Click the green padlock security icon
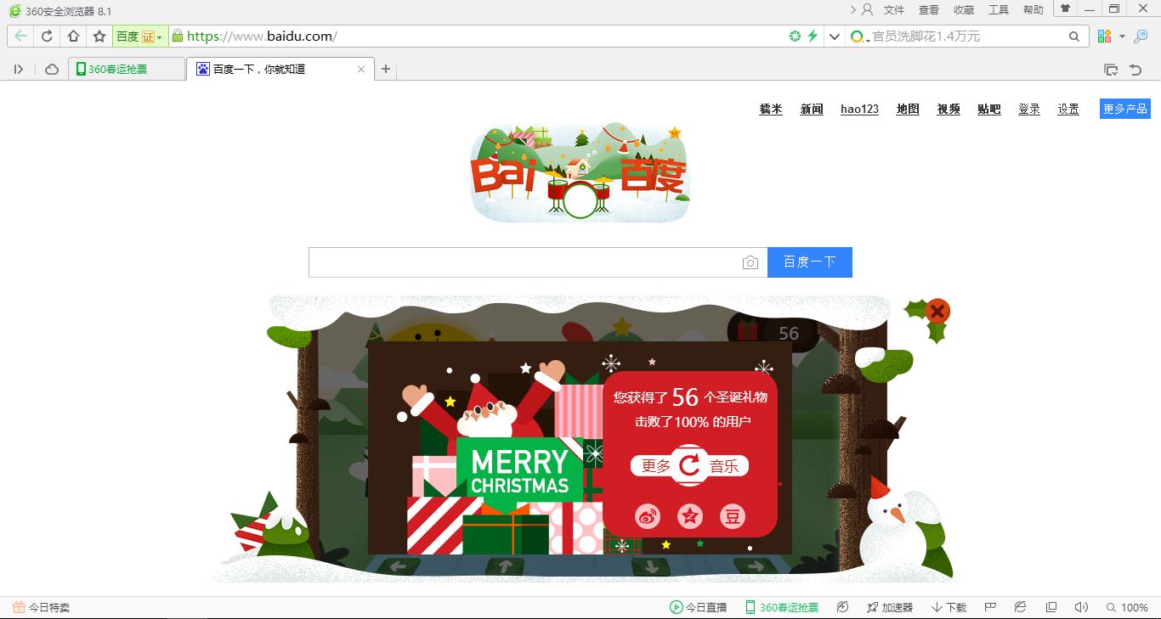1161x619 pixels. click(177, 36)
